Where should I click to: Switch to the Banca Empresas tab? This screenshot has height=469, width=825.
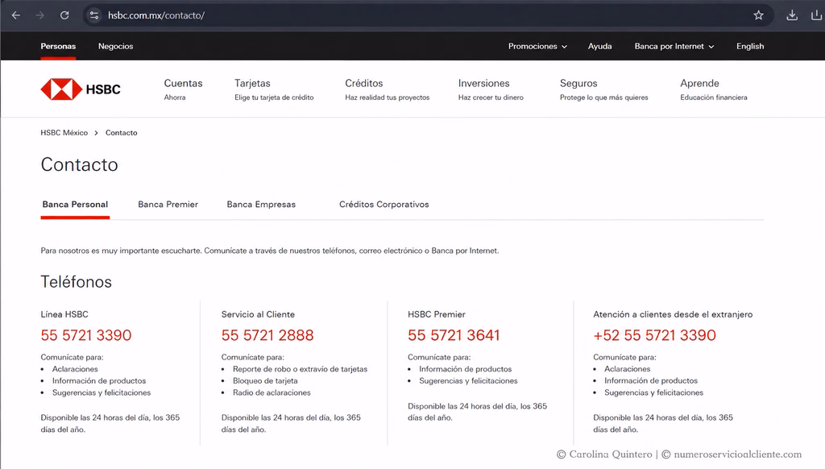click(x=261, y=204)
